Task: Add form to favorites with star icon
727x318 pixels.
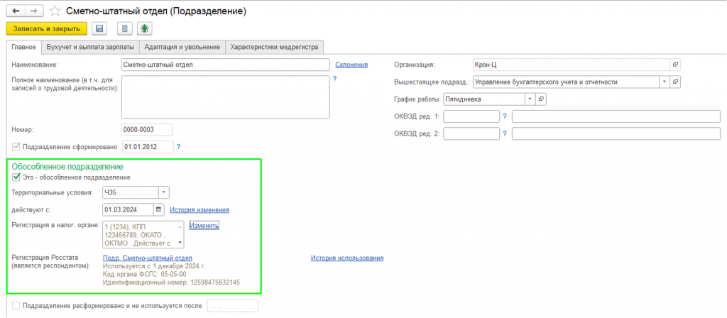Action: pos(55,11)
